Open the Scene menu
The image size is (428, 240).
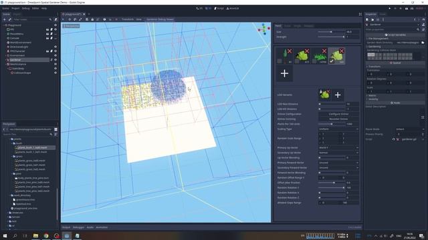click(x=5, y=9)
